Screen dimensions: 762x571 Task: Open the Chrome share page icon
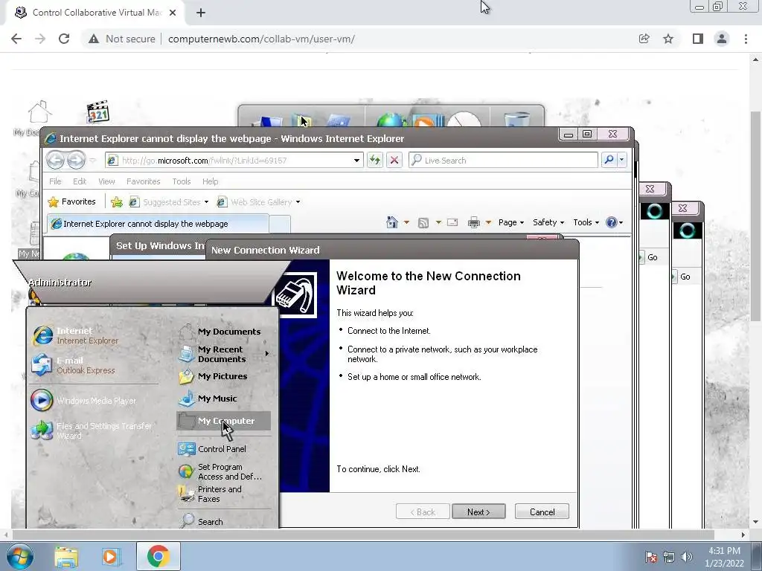point(644,39)
